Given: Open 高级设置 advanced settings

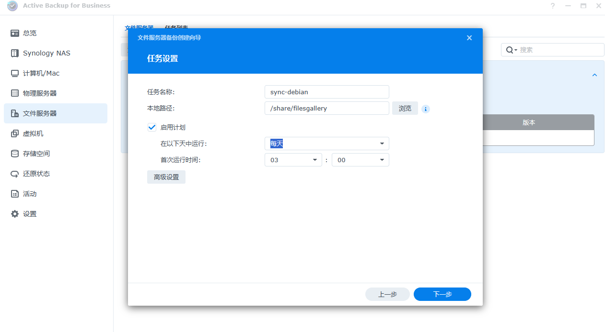Looking at the screenshot, I should coord(166,177).
